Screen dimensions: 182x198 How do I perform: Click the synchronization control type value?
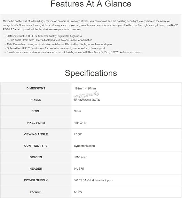84,146
